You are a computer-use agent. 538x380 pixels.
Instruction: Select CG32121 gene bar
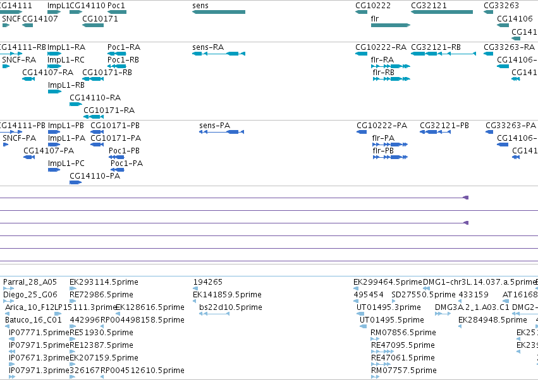(441, 12)
